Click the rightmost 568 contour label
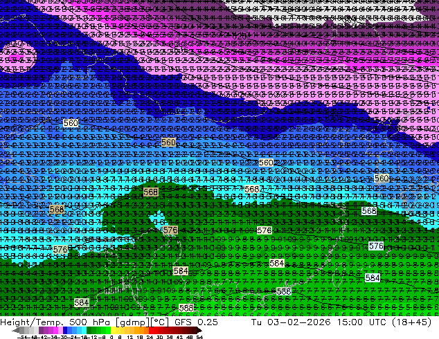Screen dimensions: 439x339 pyautogui.click(x=369, y=211)
